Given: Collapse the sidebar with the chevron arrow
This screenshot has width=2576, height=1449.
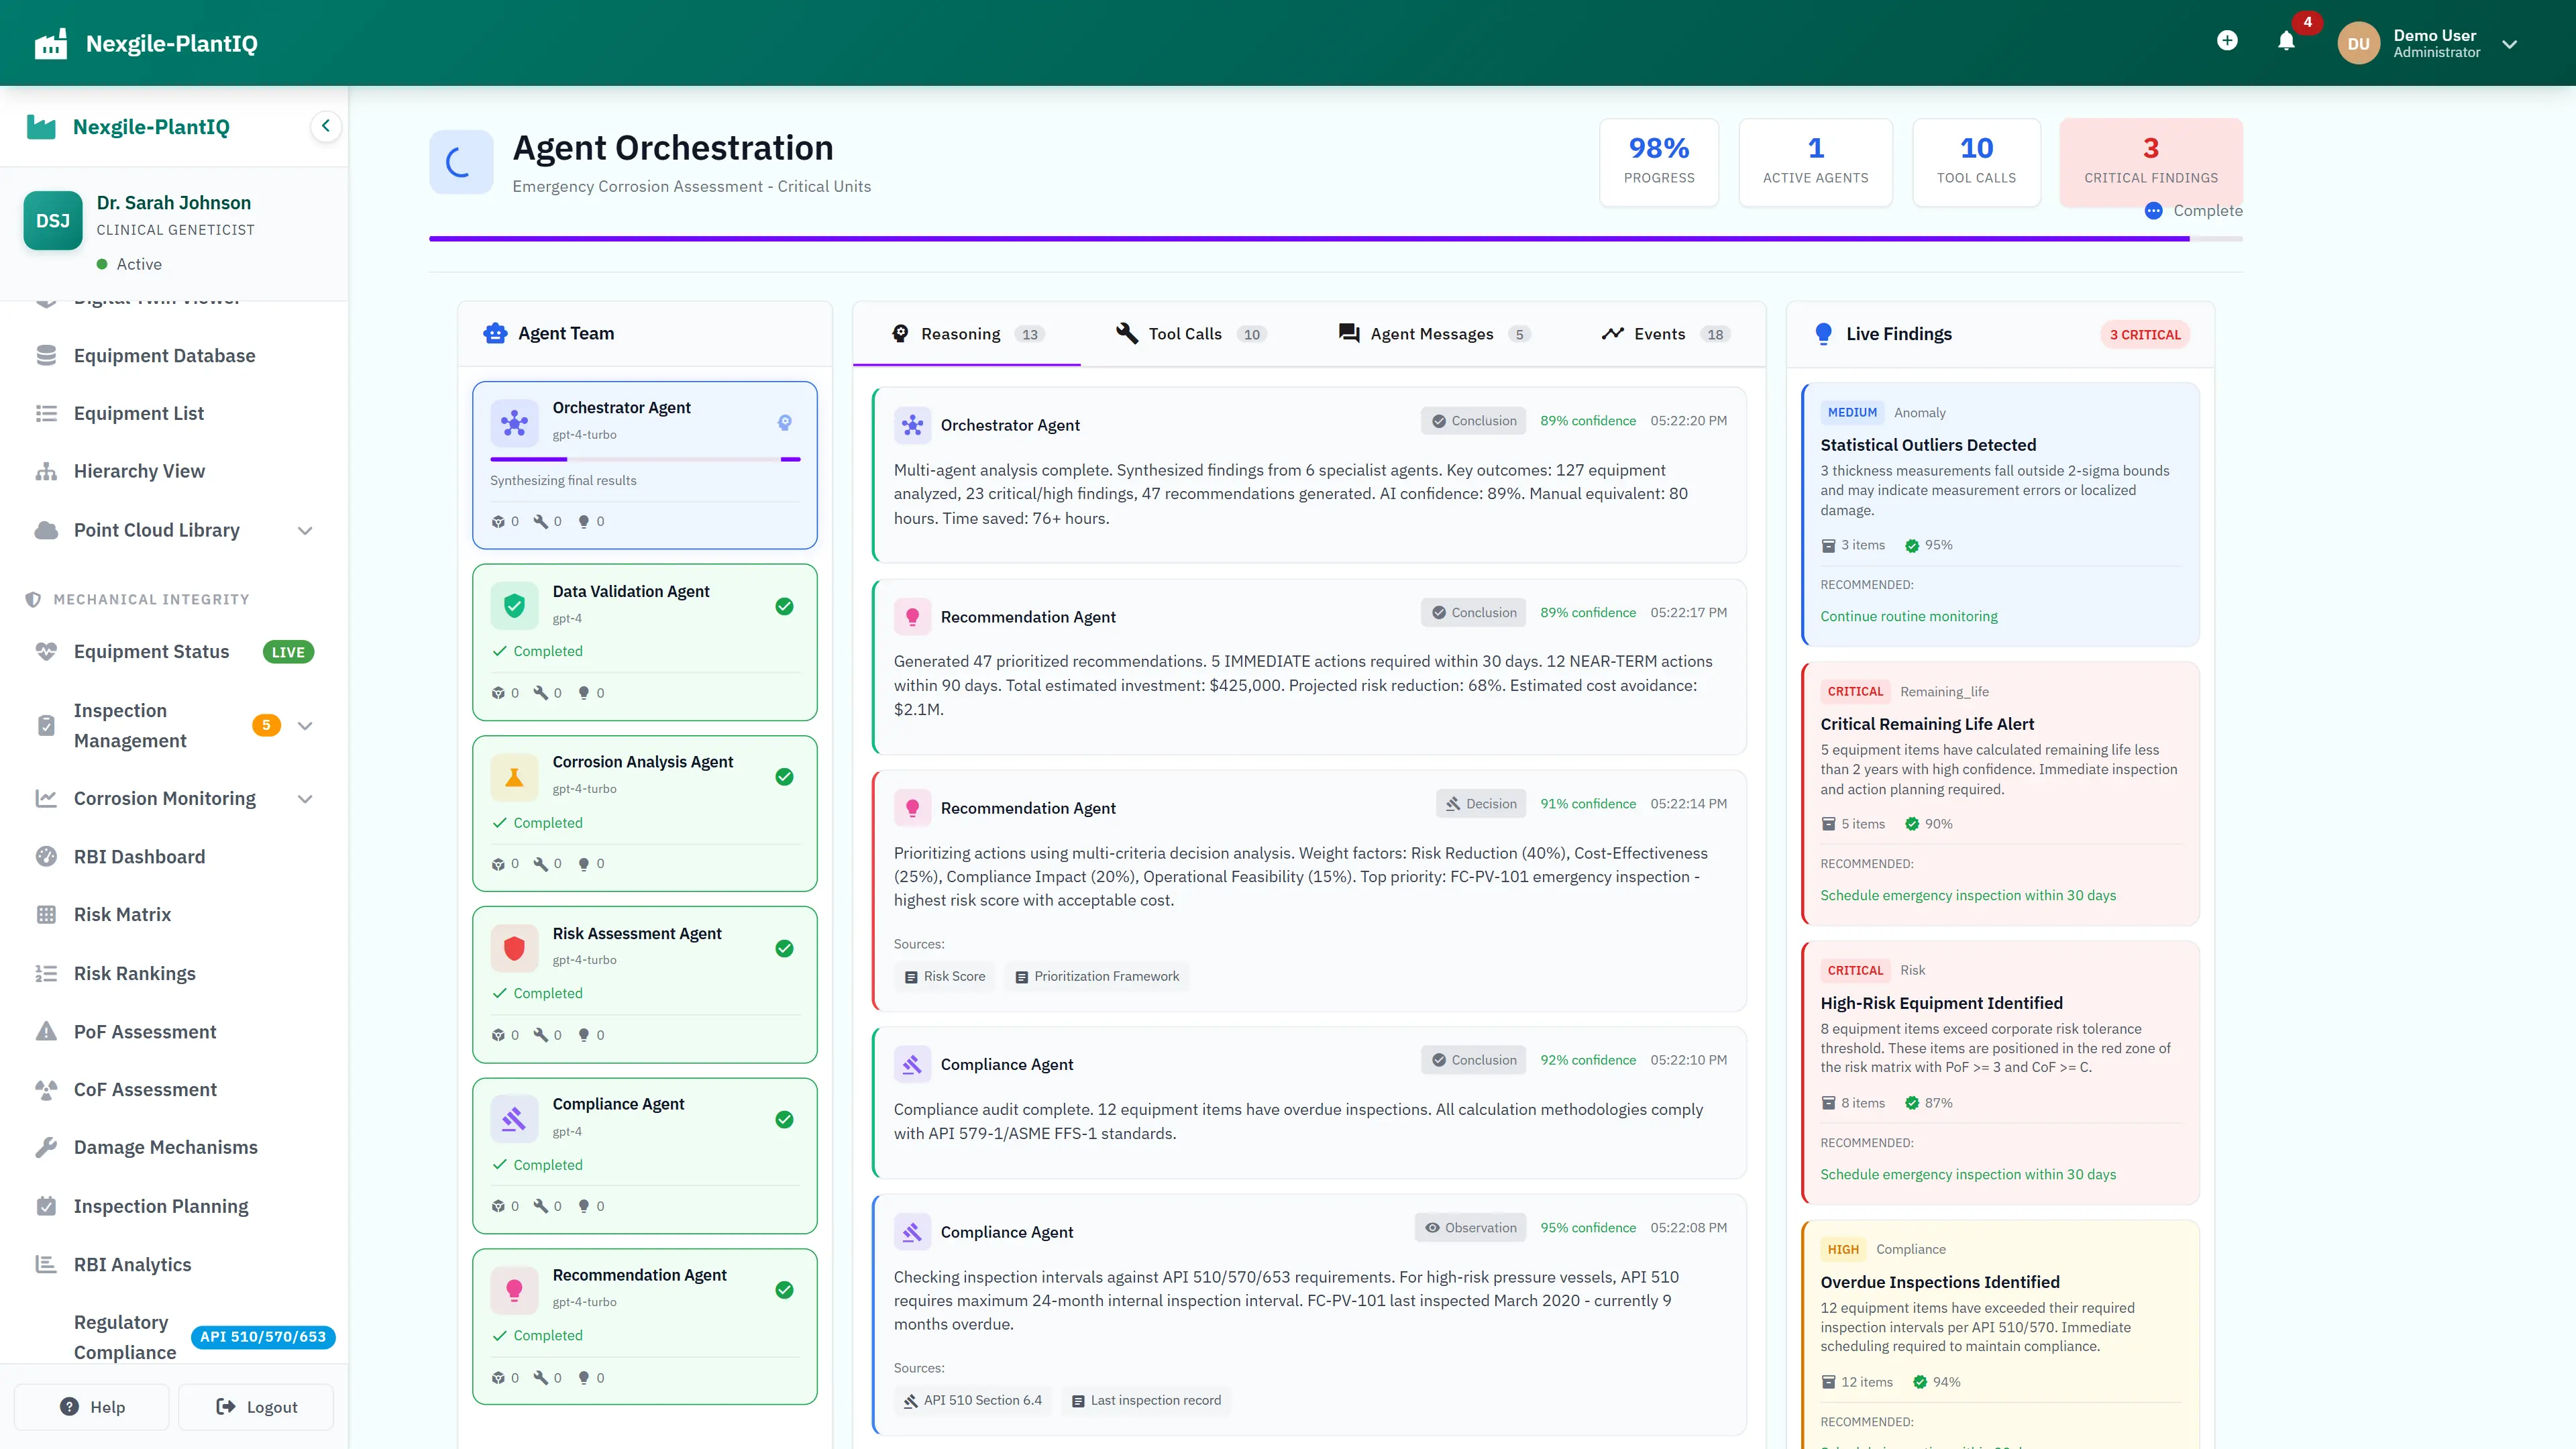Looking at the screenshot, I should [x=325, y=126].
